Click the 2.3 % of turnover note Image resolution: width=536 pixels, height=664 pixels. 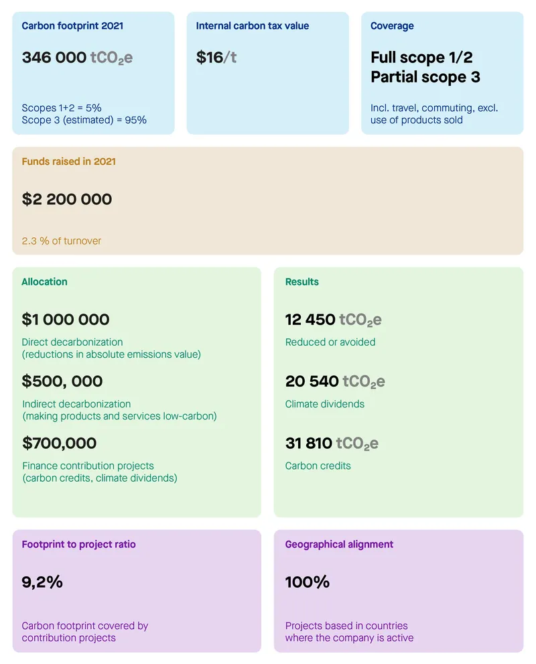coord(62,241)
